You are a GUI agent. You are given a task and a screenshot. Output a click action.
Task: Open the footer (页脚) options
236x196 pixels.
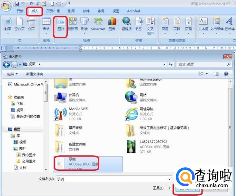click(x=177, y=26)
